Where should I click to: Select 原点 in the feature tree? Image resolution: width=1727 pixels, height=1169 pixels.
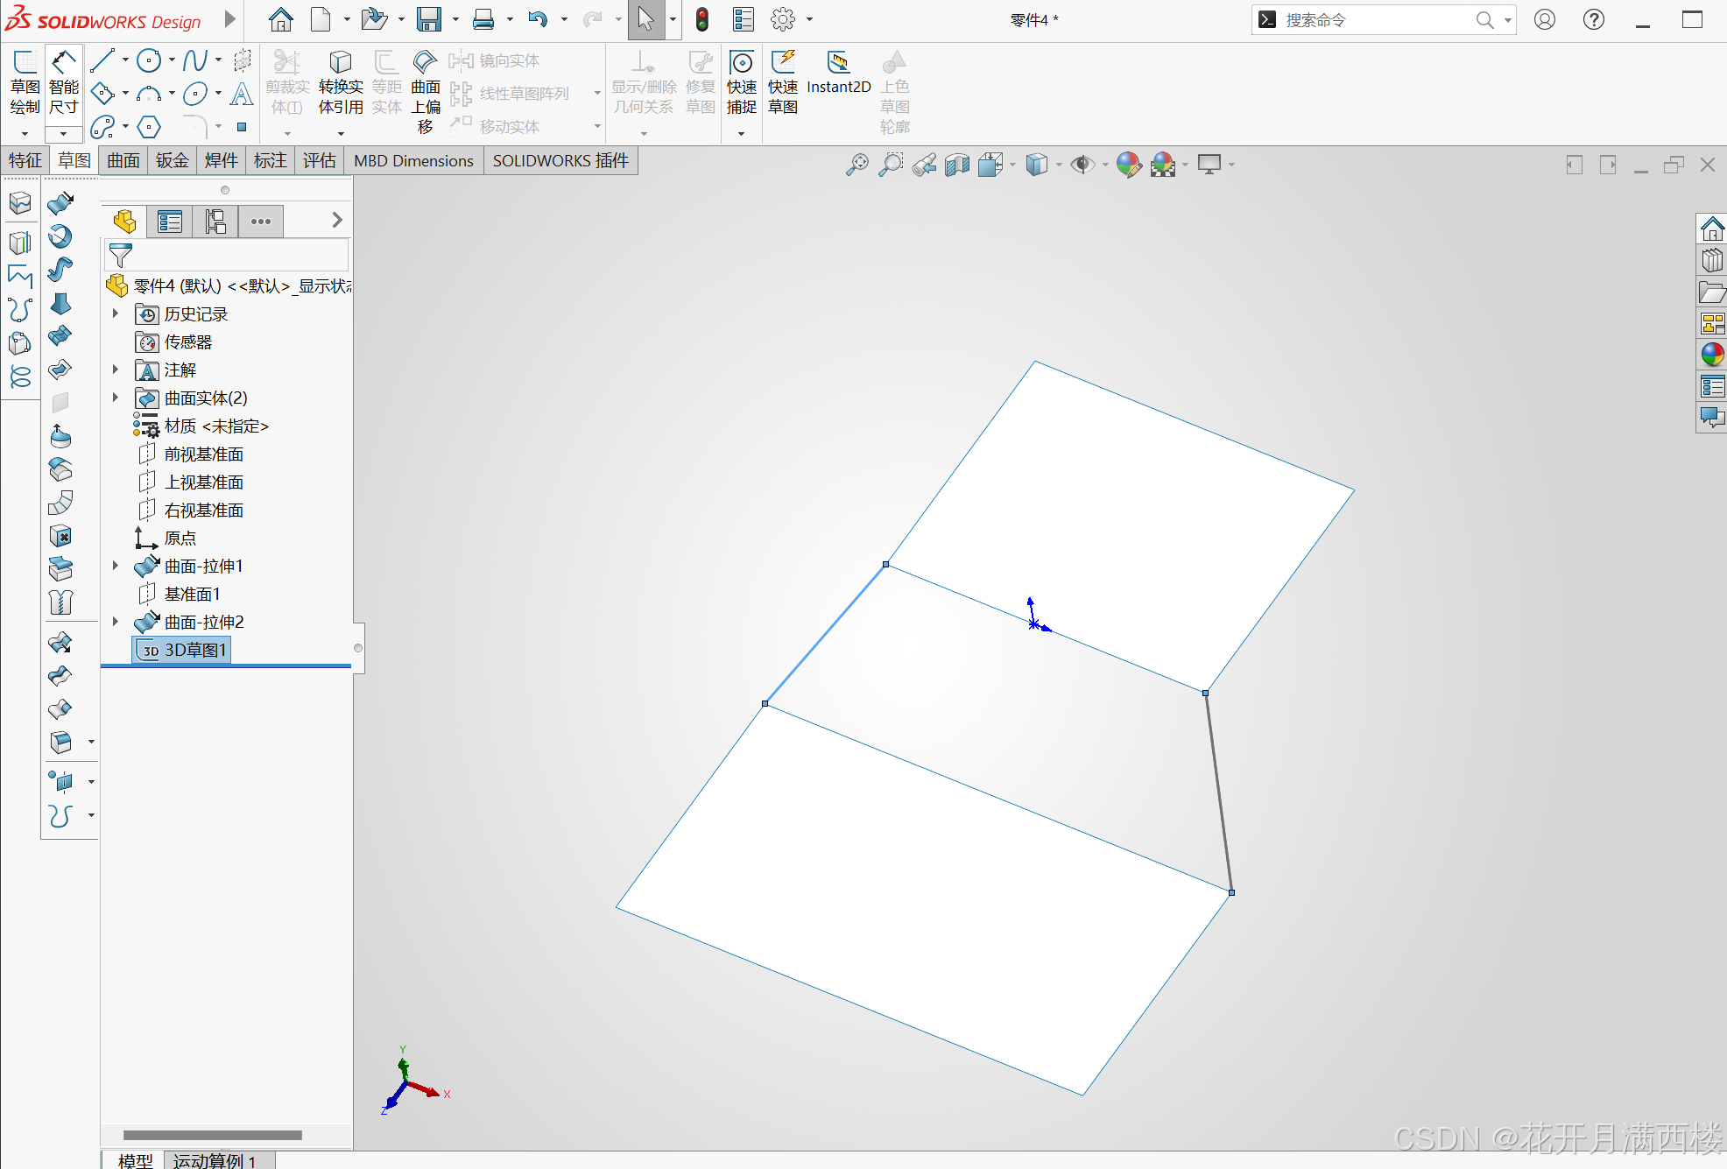(x=166, y=538)
